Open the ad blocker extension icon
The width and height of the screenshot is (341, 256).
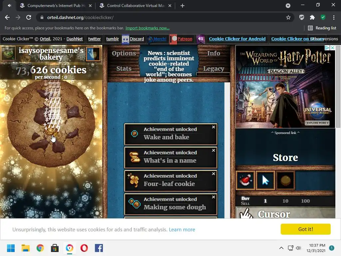click(x=301, y=17)
